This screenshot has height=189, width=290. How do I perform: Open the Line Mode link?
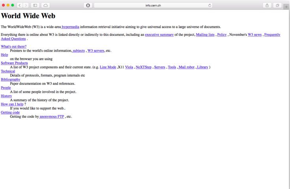pos(108,67)
